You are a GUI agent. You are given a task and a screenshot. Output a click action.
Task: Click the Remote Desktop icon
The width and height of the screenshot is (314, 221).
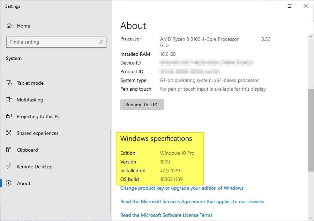click(x=9, y=167)
